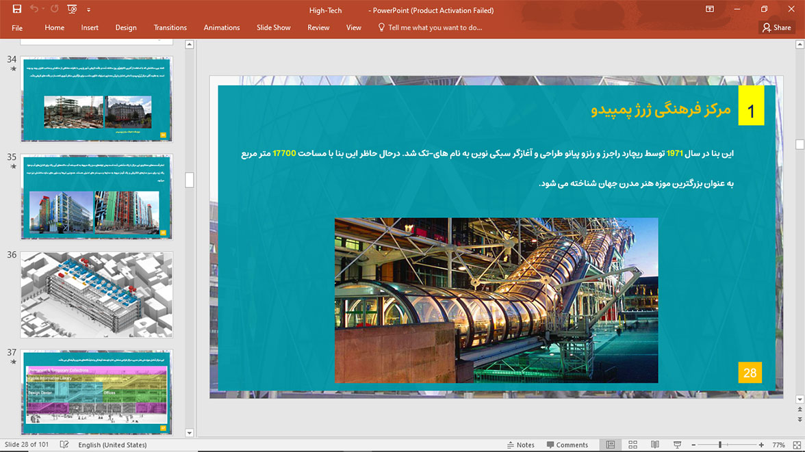Screen dimensions: 805x452
Task: Click the slide title 'مرکز فرهنگی ژرژ پمپیدو'
Action: (x=661, y=109)
